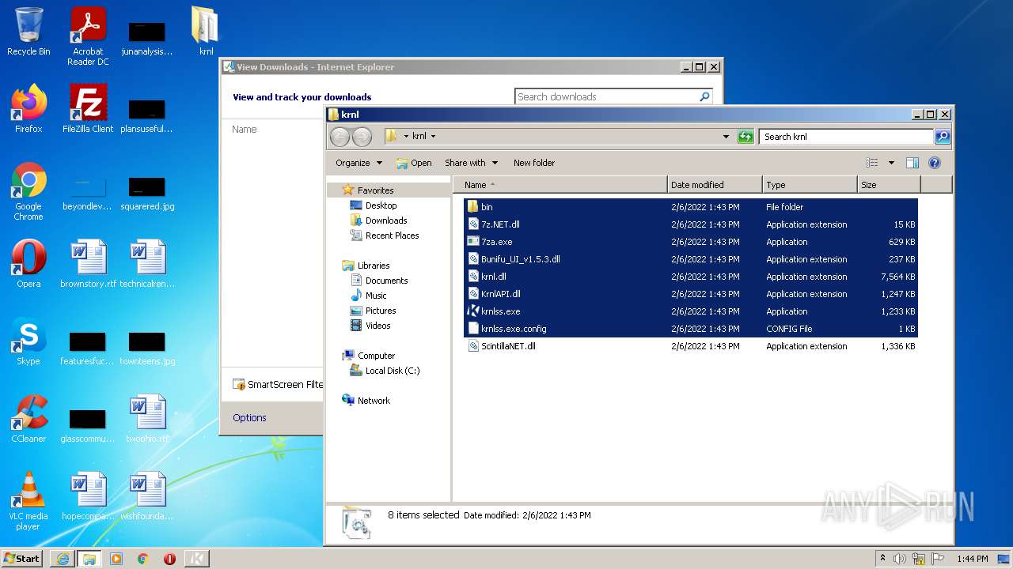Click the taskbar clock showing 1:44 PM
The width and height of the screenshot is (1013, 569).
tap(972, 559)
